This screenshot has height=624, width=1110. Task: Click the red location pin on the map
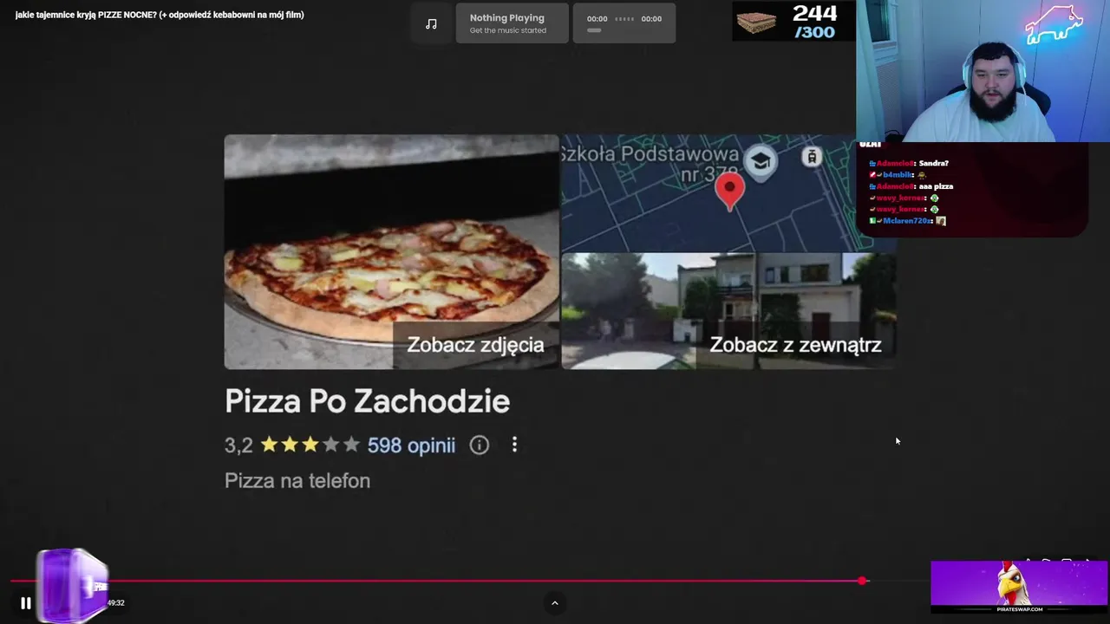729,192
